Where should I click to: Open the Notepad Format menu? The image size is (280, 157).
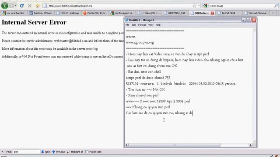tap(142, 25)
